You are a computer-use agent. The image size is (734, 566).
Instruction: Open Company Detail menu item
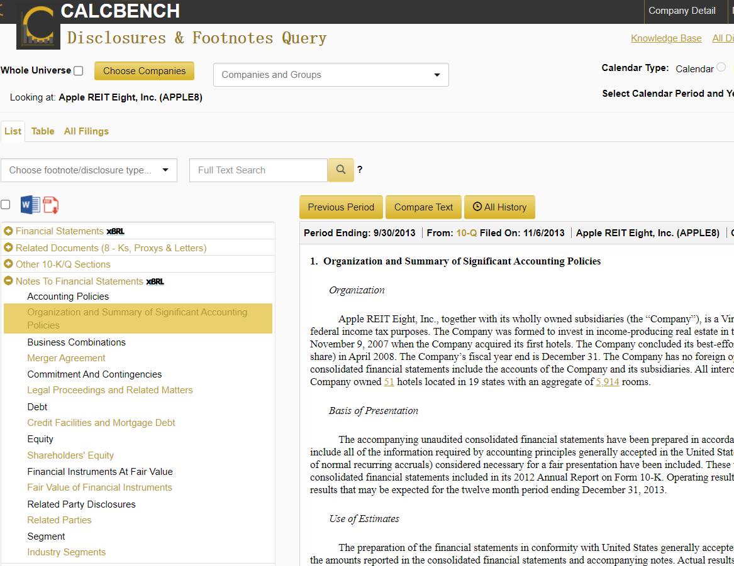click(x=682, y=11)
